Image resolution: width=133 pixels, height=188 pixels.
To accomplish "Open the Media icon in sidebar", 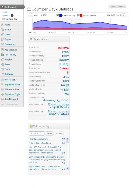I will [2, 30].
